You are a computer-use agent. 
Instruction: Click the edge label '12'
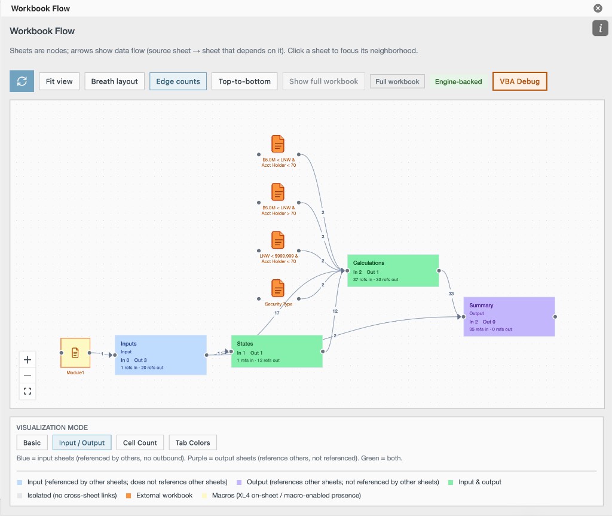(335, 311)
